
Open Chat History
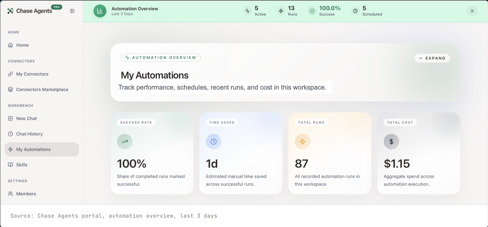tap(42, 134)
